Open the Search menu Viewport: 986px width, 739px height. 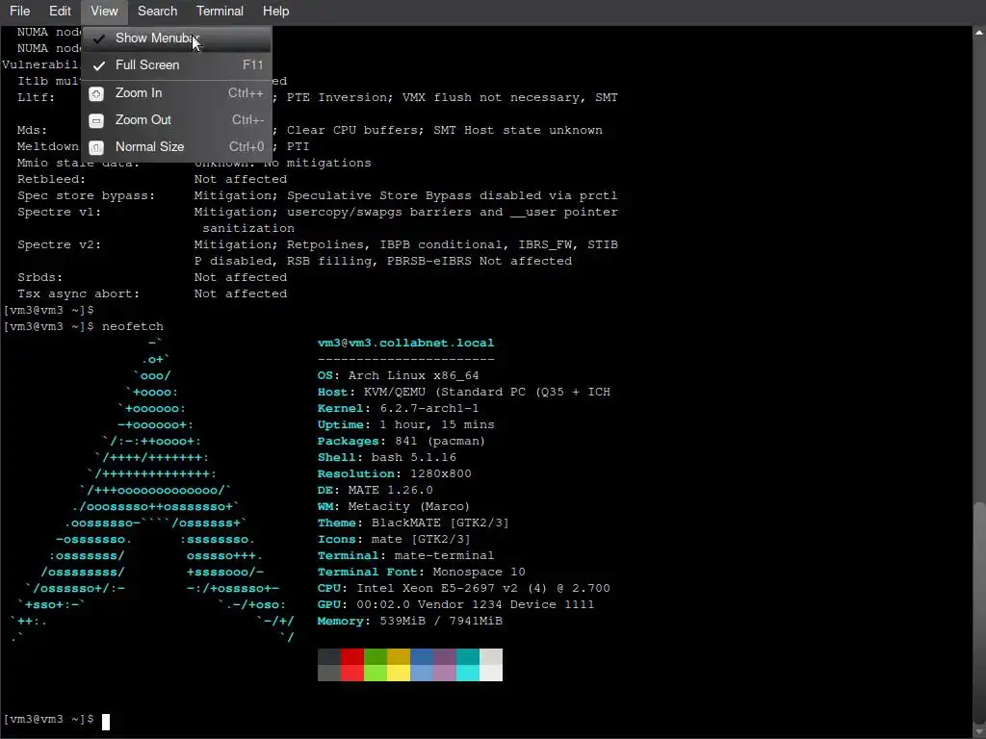157,12
